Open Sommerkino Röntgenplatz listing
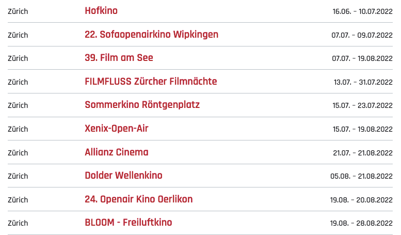This screenshot has height=235, width=401. coord(142,105)
